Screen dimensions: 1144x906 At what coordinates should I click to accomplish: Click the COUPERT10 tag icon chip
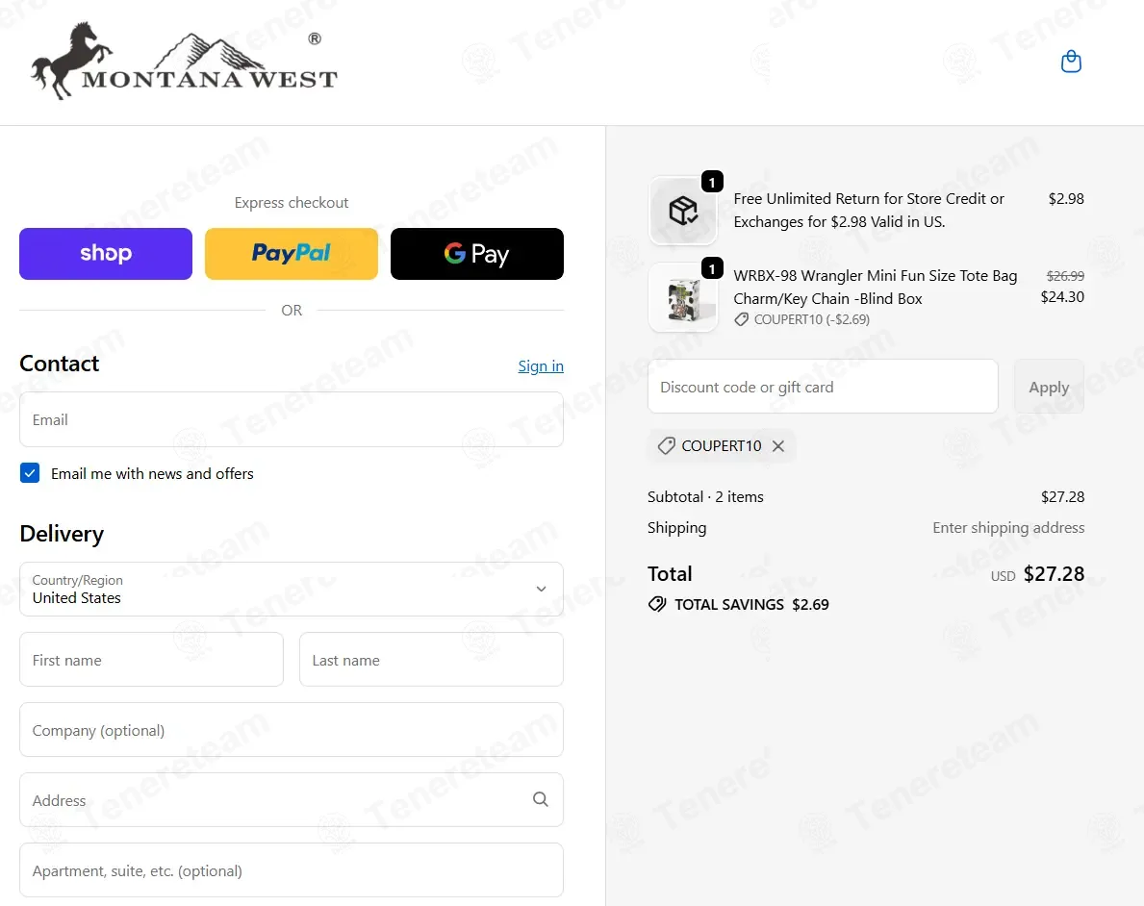click(x=666, y=445)
